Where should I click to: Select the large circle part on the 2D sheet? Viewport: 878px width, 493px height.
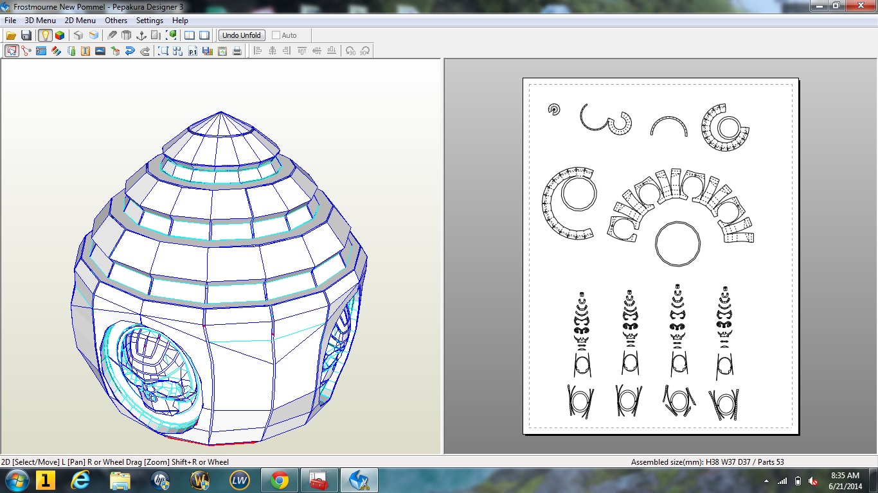pos(677,244)
